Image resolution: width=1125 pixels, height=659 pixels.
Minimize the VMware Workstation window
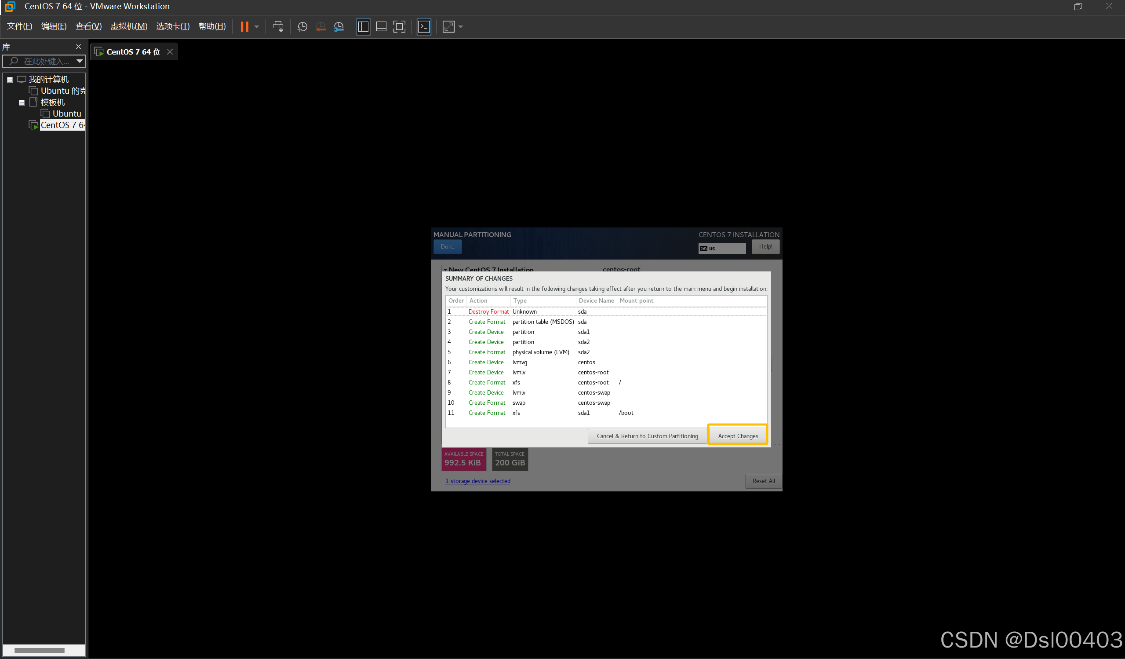(1047, 6)
